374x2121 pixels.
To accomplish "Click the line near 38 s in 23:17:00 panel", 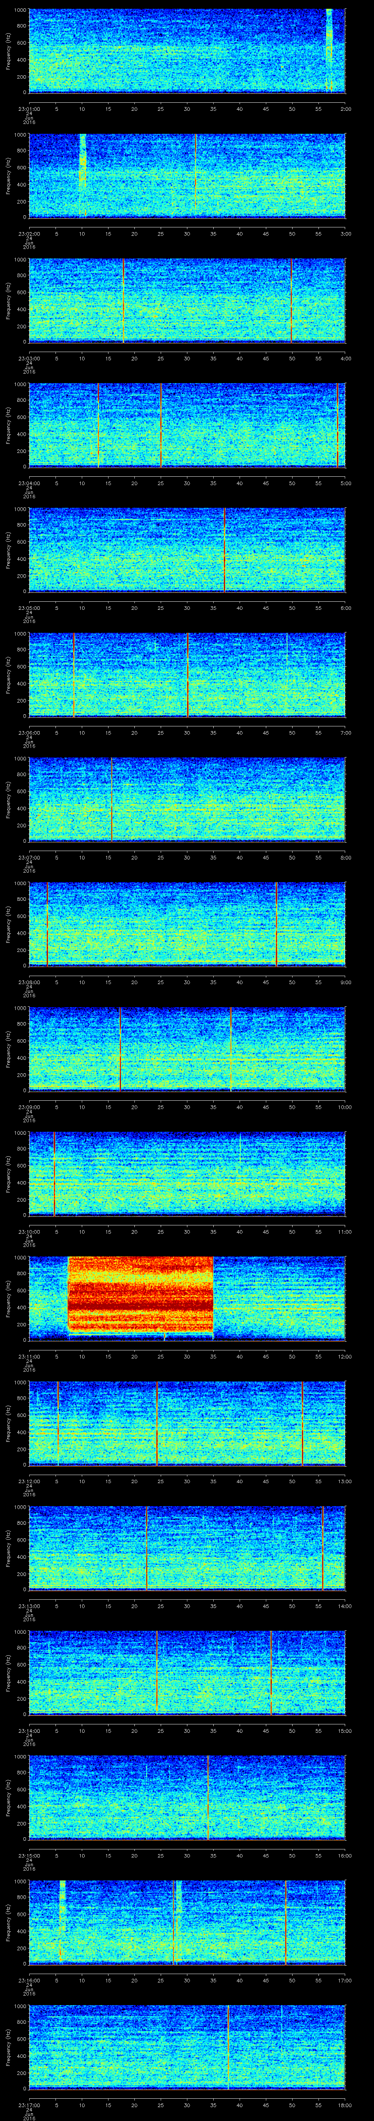I will [229, 2047].
